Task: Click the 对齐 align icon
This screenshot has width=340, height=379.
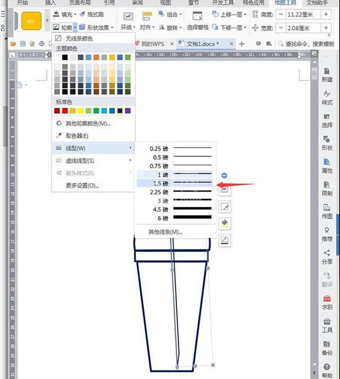Action: pyautogui.click(x=147, y=16)
